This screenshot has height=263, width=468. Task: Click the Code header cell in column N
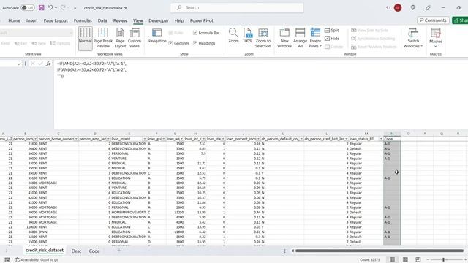tap(392, 139)
